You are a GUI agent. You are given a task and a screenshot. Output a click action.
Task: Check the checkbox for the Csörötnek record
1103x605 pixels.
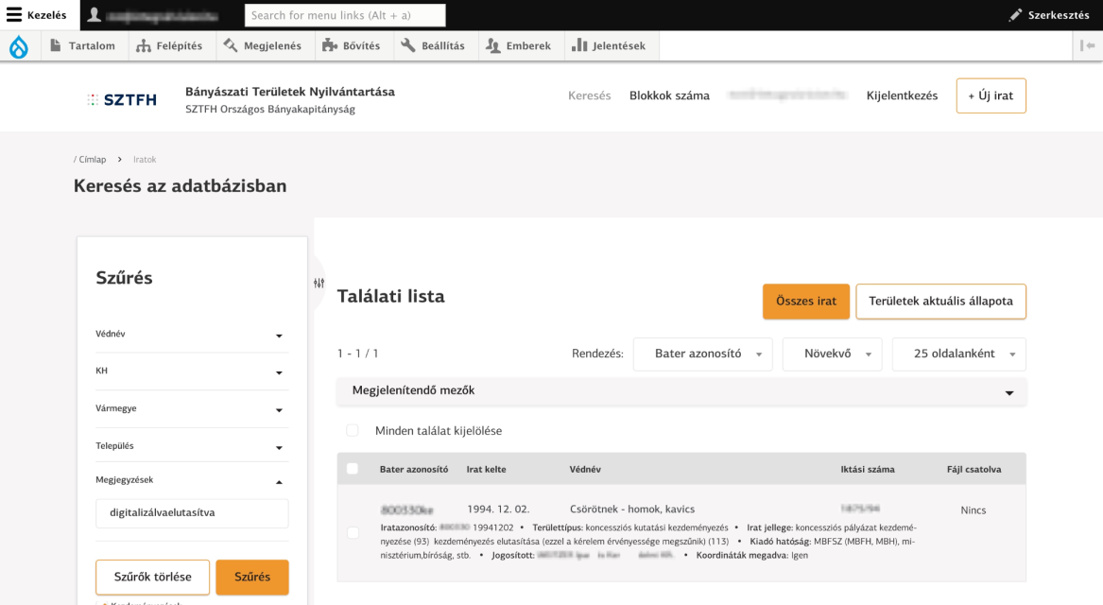(353, 532)
